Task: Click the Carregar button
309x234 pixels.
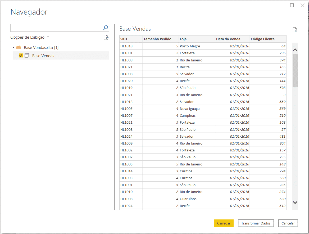Action: [x=224, y=223]
